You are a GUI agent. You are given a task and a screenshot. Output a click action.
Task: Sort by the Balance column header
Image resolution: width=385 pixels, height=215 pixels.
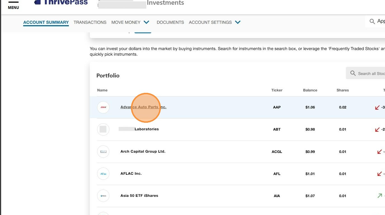pyautogui.click(x=310, y=90)
